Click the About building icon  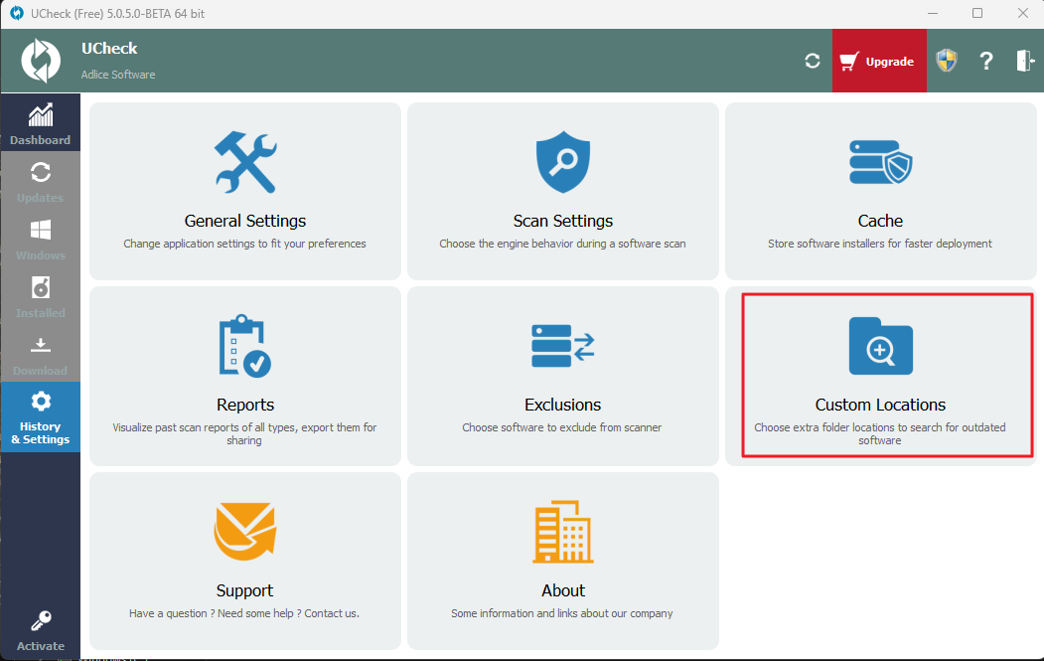click(x=563, y=531)
